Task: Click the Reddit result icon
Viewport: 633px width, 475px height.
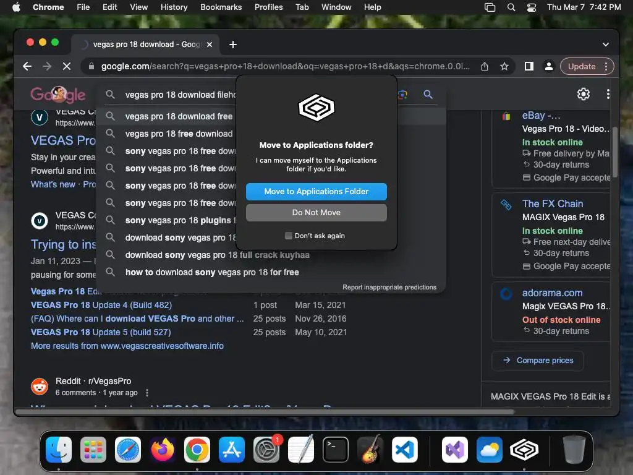Action: tap(40, 387)
